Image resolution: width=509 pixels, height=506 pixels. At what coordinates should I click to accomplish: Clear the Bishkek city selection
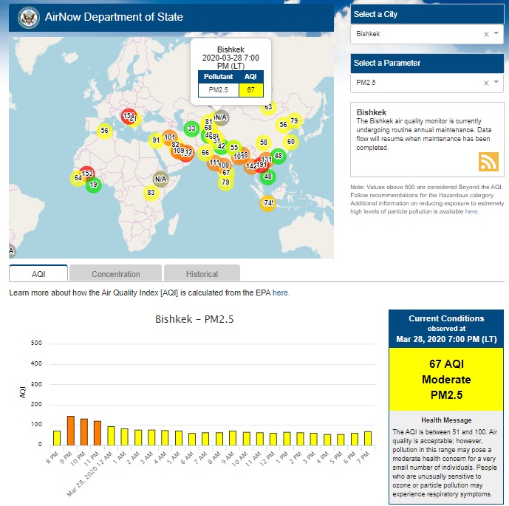pos(486,34)
